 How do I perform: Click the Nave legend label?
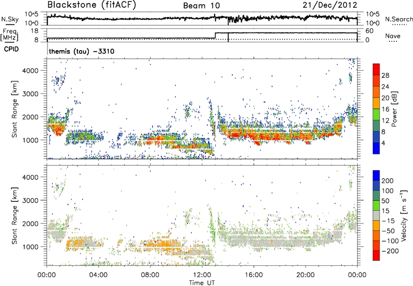click(393, 36)
